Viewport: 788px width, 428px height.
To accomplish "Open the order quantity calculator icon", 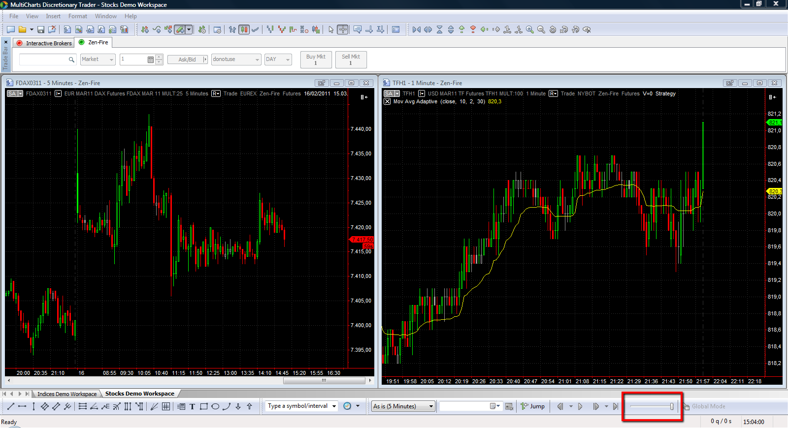I will click(151, 60).
